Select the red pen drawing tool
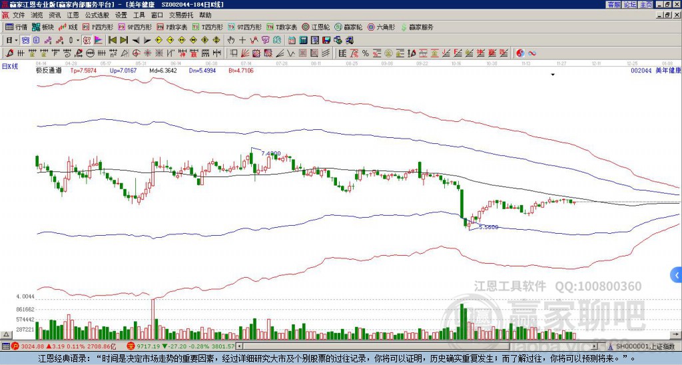Screen dimensions: 682x365 point(9,53)
